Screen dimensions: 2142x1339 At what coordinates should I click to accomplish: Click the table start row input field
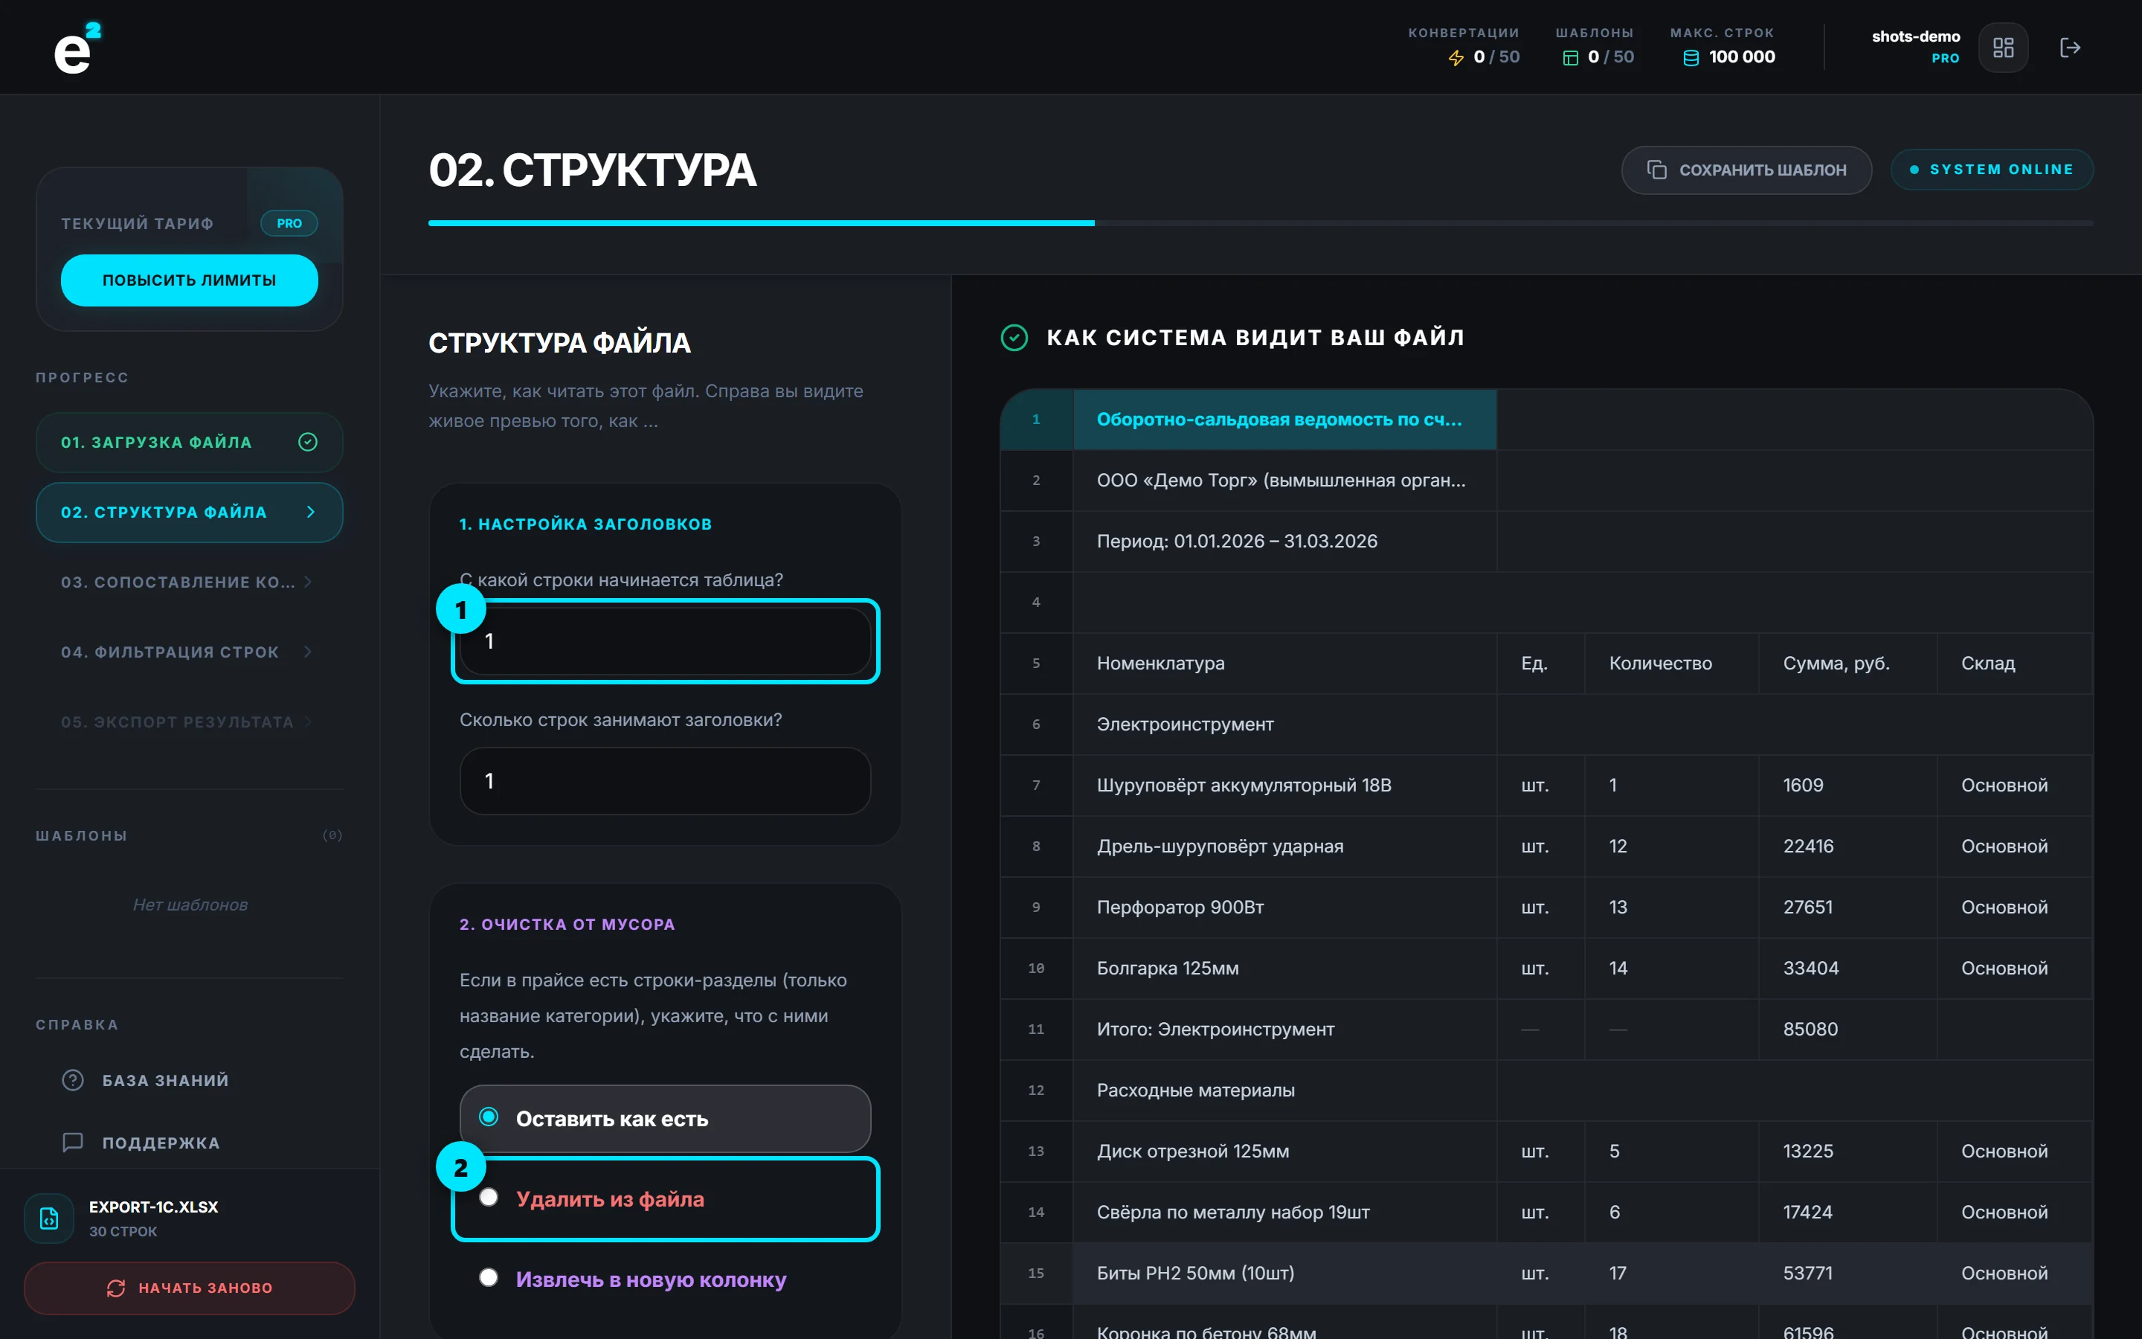click(x=665, y=641)
